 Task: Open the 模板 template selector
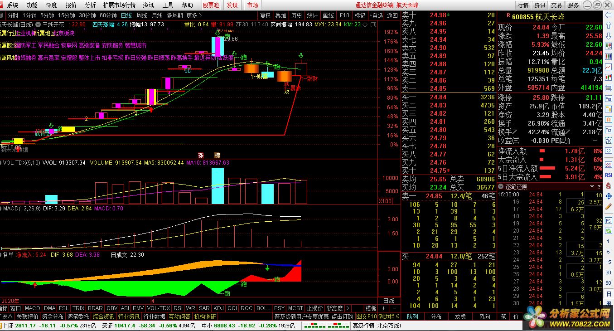tap(371, 308)
